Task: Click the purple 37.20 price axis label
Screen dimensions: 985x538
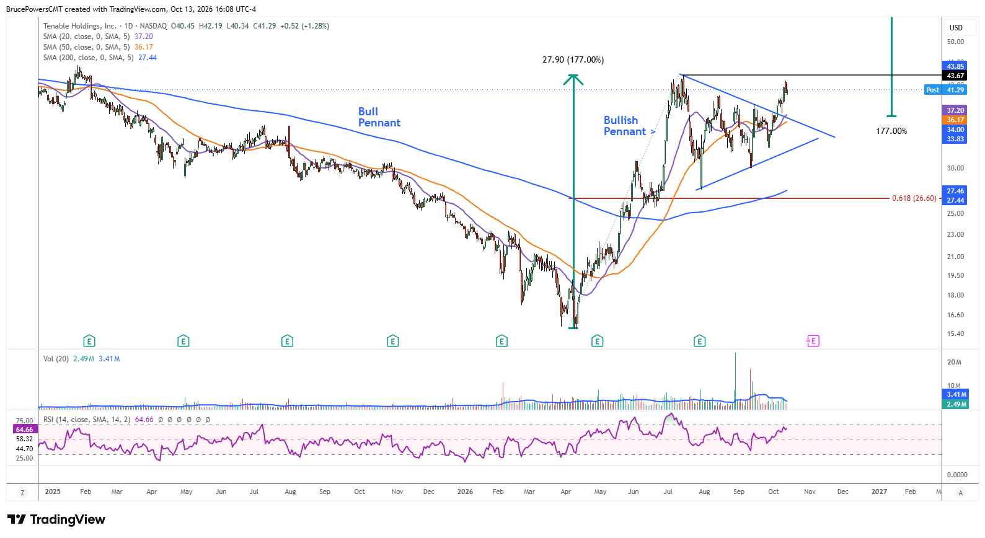Action: tap(955, 110)
